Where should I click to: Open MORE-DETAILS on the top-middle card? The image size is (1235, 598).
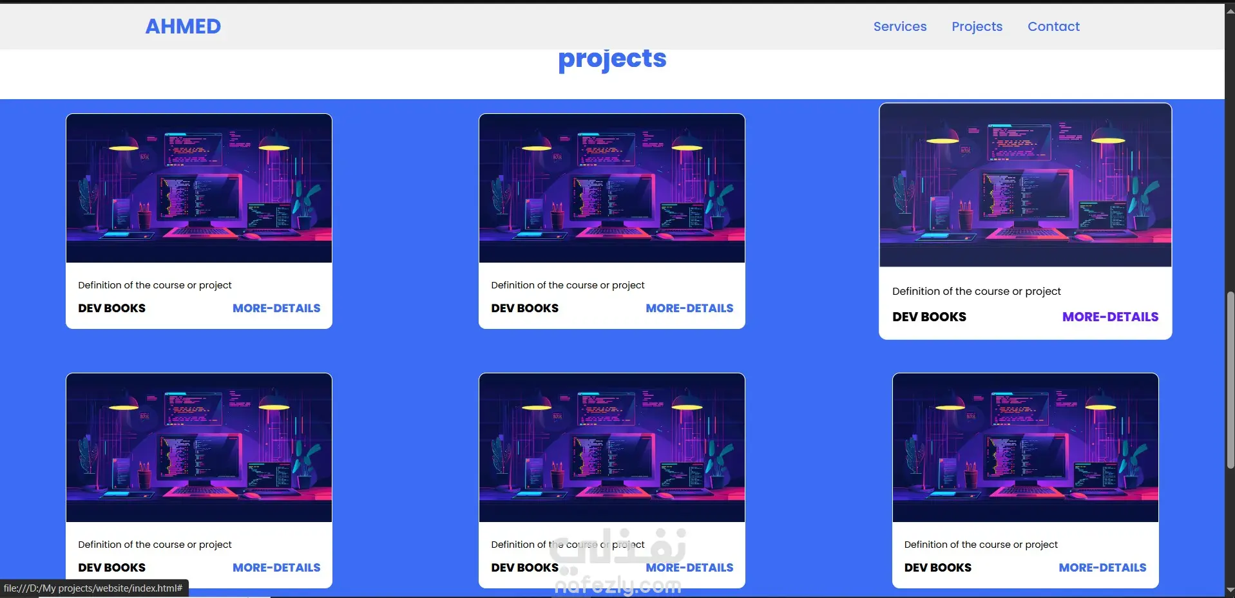pyautogui.click(x=689, y=308)
